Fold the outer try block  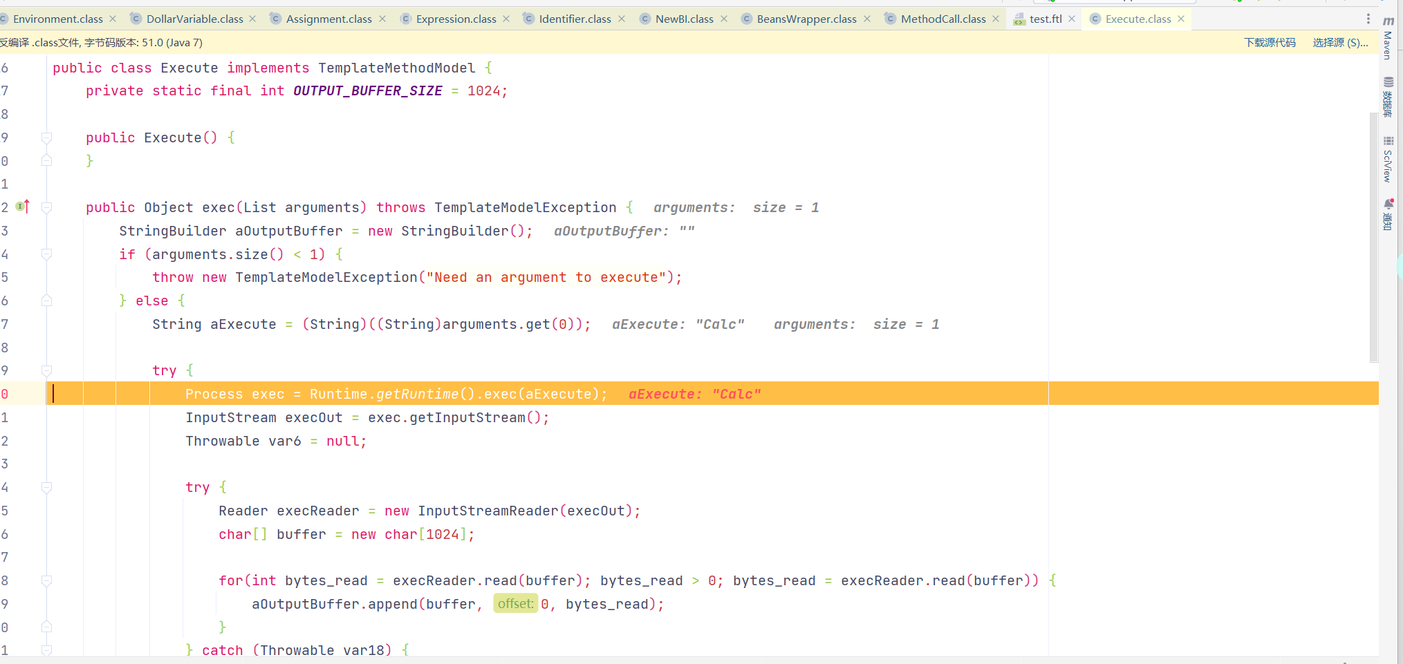pyautogui.click(x=46, y=370)
